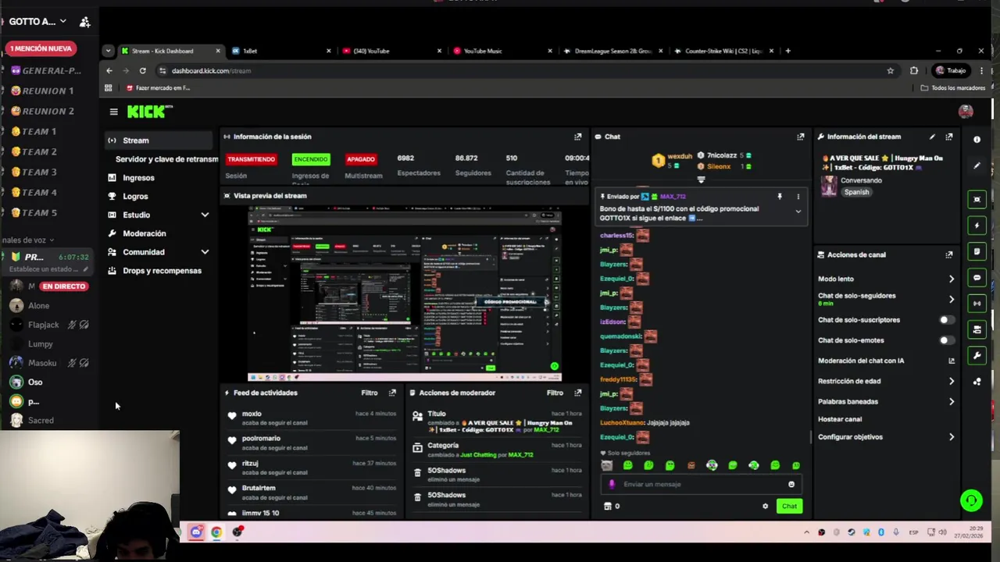Click Filtro in Acciones de moderador
The width and height of the screenshot is (1000, 562).
coord(555,393)
